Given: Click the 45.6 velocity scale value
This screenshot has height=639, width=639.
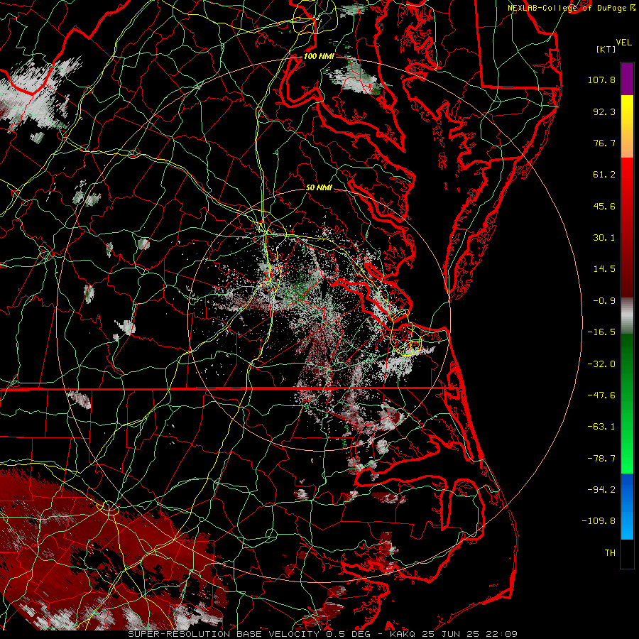Looking at the screenshot, I should [x=604, y=206].
